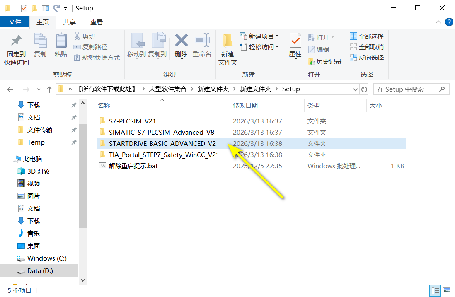
Task: Click Paste shortcut (粘贴快捷方式)
Action: [x=97, y=58]
